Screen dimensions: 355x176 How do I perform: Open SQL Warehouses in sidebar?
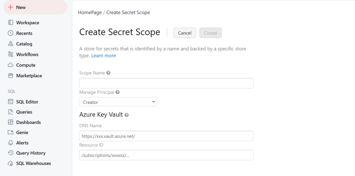coord(33,163)
